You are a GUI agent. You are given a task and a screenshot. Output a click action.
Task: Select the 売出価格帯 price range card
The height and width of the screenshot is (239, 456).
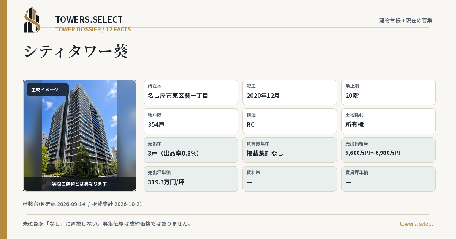coord(388,150)
